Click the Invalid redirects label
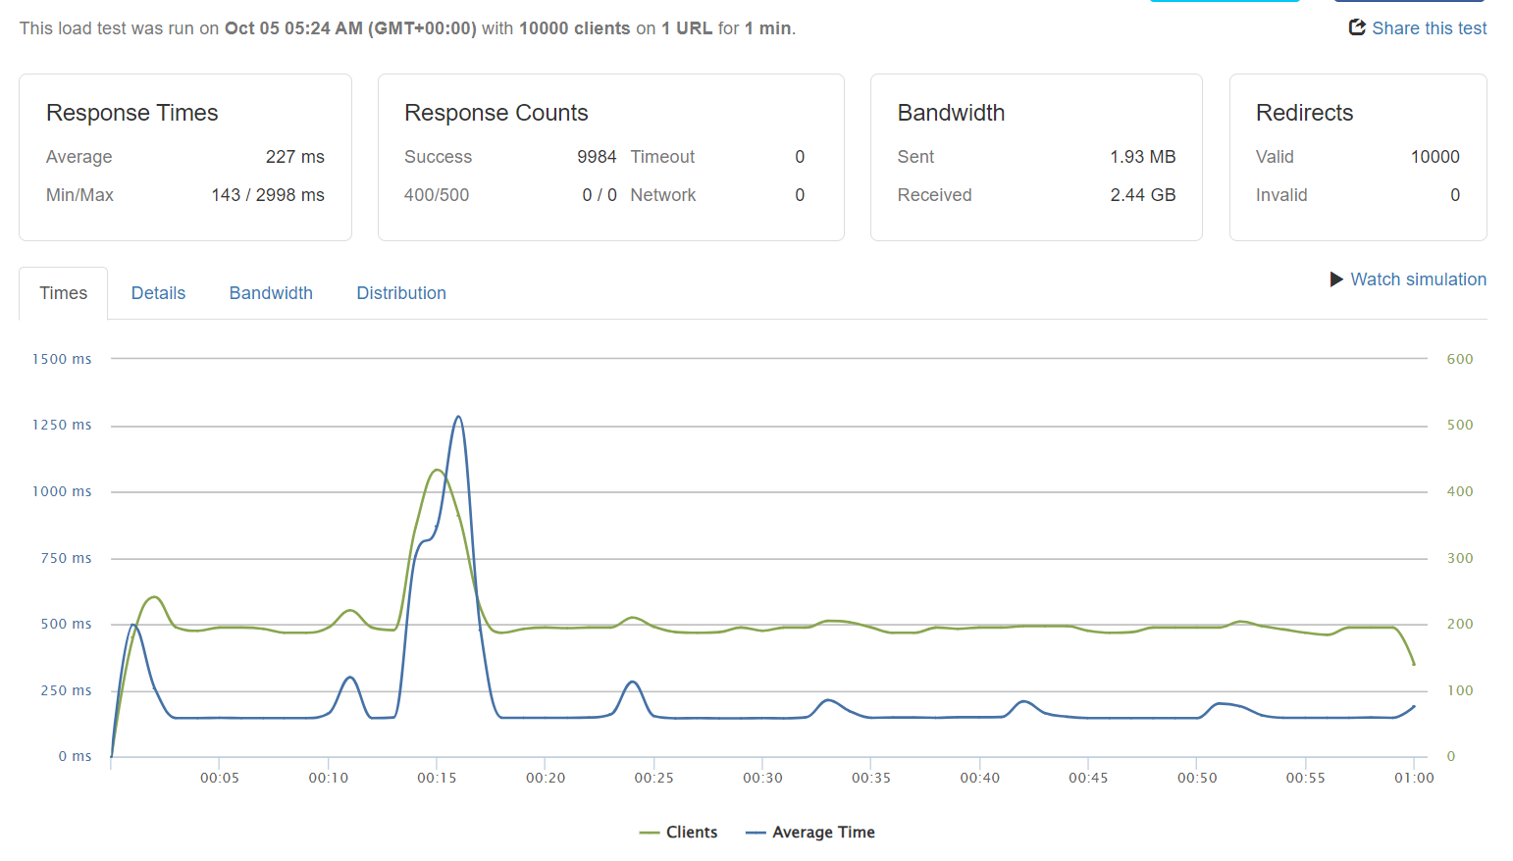The image size is (1513, 861). [x=1281, y=195]
